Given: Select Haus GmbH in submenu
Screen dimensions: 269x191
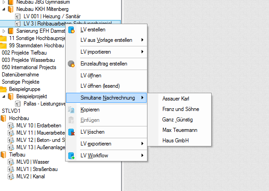Looking at the screenshot, I should tap(179, 141).
